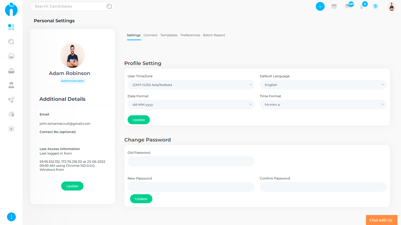This screenshot has width=401, height=225.
Task: Focus the Search Candidates field
Action: (x=72, y=6)
